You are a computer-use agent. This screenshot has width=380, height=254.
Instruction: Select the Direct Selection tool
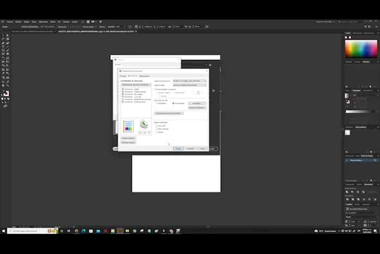click(7, 36)
